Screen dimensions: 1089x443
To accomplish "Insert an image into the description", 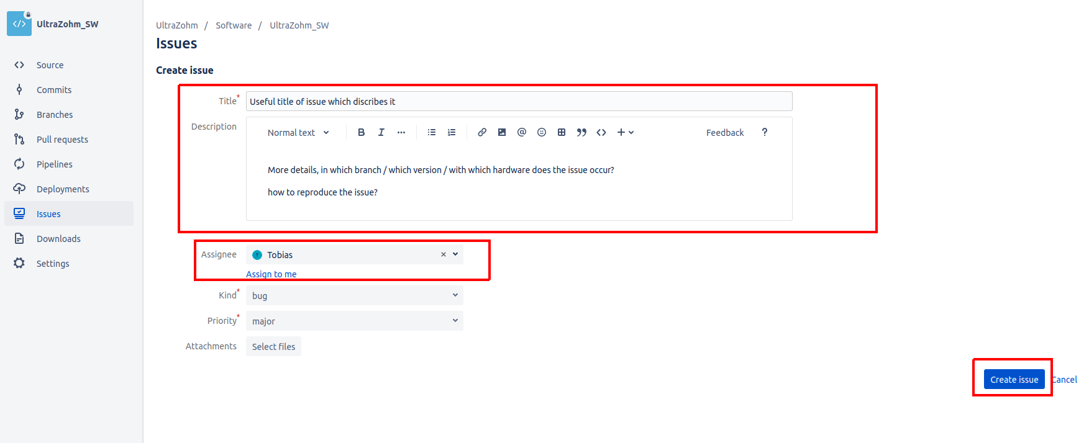I will 502,132.
